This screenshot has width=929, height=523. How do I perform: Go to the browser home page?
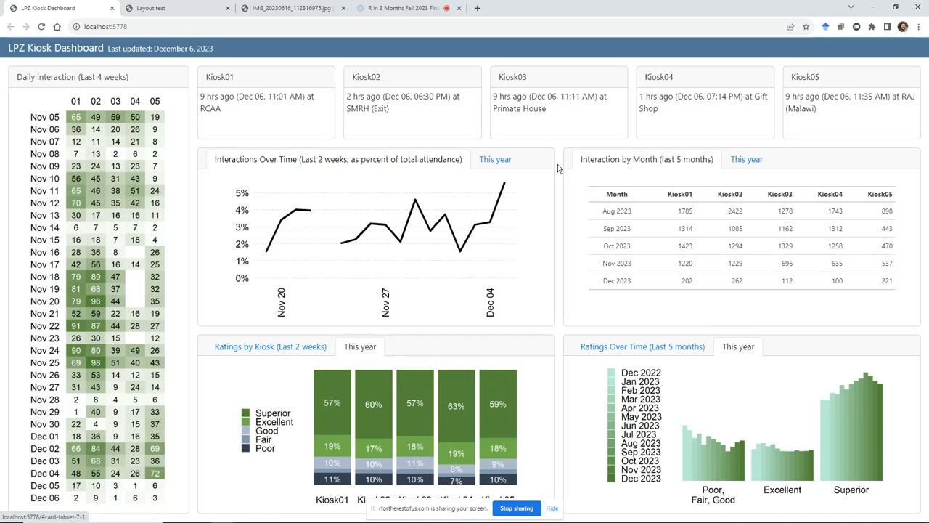(57, 27)
